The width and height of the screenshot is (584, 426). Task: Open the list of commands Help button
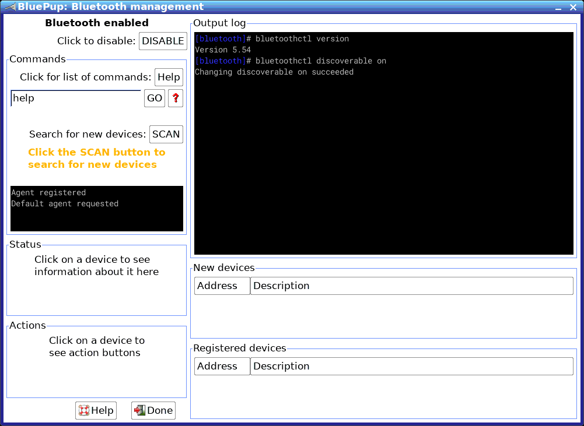click(169, 77)
